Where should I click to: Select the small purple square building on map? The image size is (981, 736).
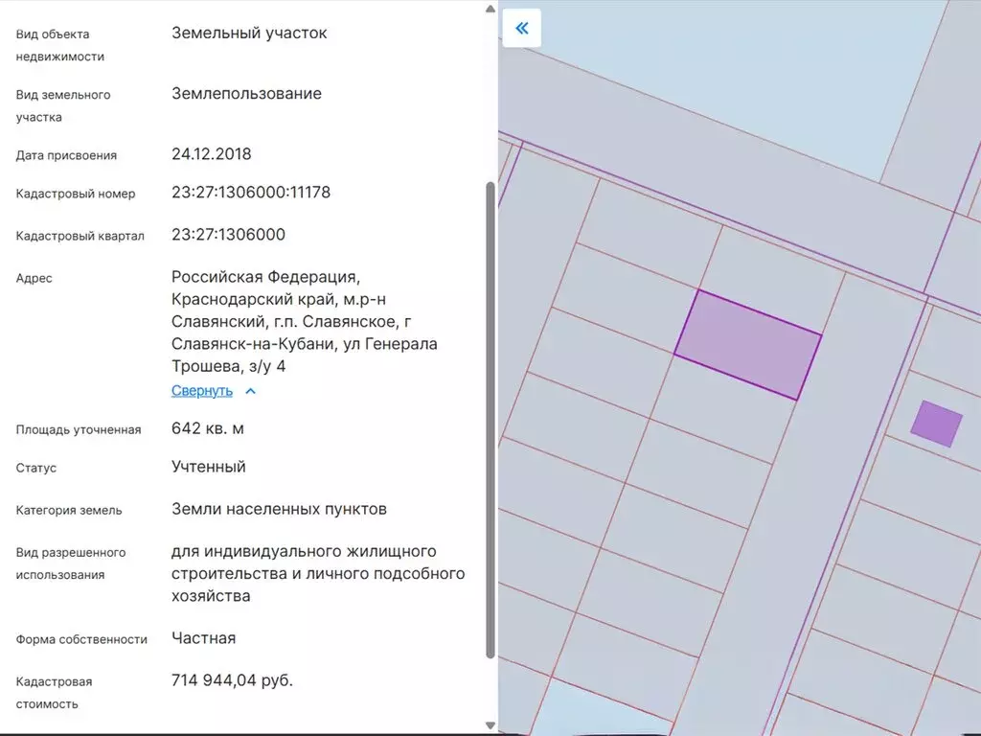coord(935,424)
